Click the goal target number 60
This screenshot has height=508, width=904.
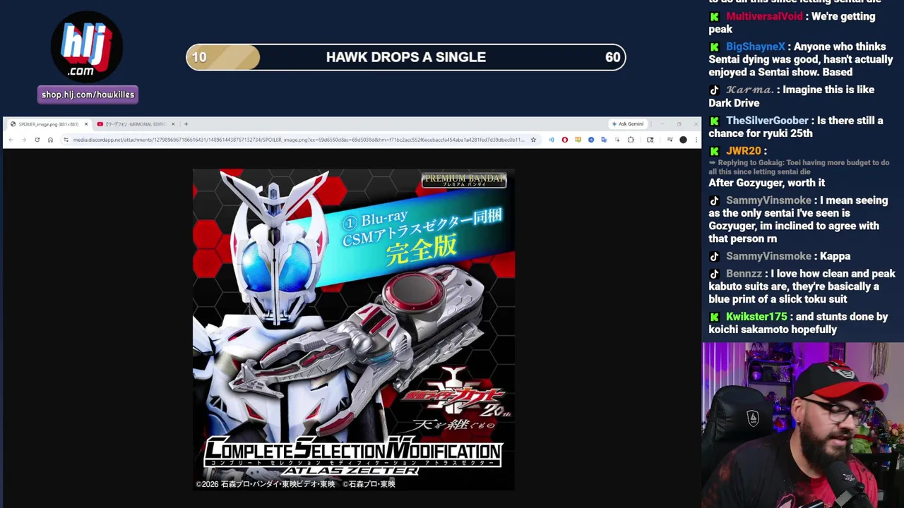[x=612, y=57]
